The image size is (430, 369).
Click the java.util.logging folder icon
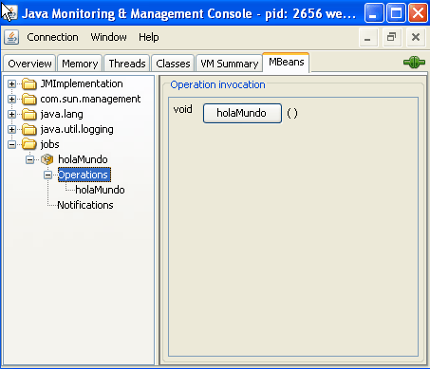(x=29, y=129)
